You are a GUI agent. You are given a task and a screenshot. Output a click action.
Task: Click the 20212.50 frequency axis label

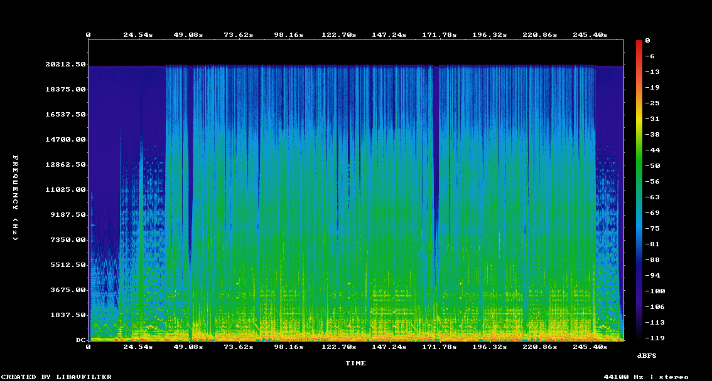(65, 64)
